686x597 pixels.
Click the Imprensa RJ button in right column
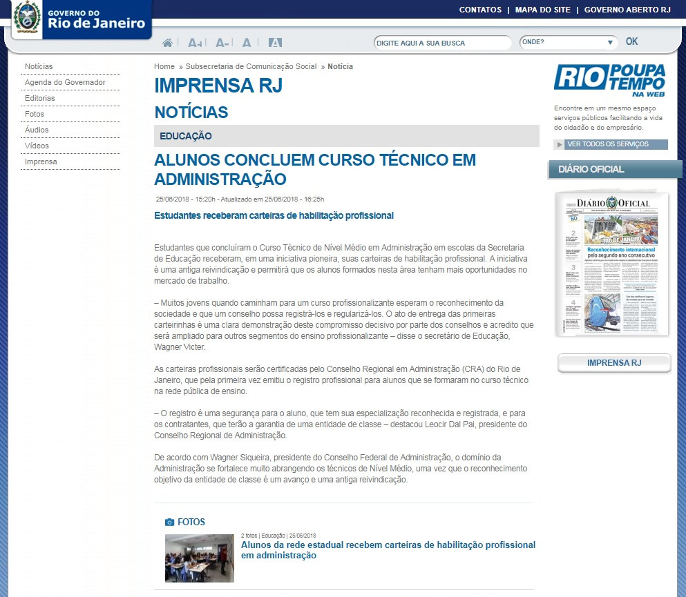[614, 363]
